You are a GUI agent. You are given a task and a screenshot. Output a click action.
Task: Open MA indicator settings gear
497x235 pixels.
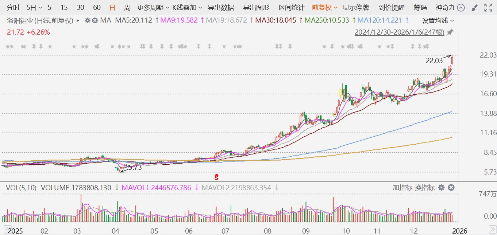coord(87,20)
